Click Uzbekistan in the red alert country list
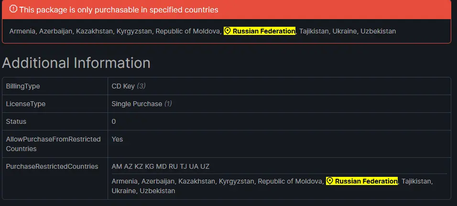 click(x=378, y=31)
